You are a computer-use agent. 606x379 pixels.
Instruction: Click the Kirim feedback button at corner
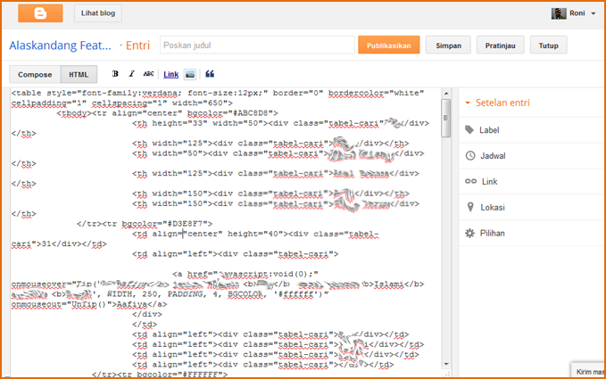pyautogui.click(x=589, y=371)
